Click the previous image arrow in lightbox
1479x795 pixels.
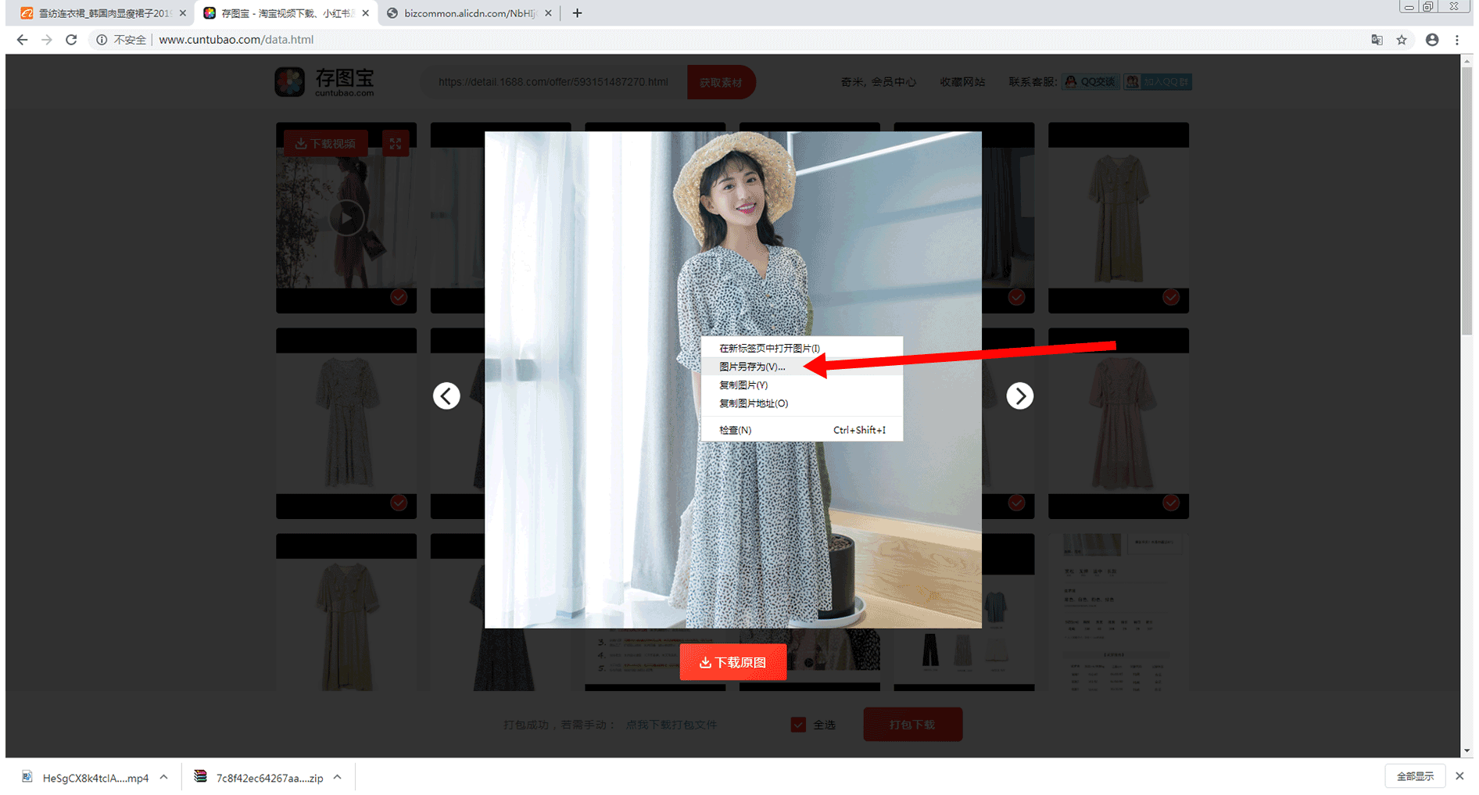[446, 396]
